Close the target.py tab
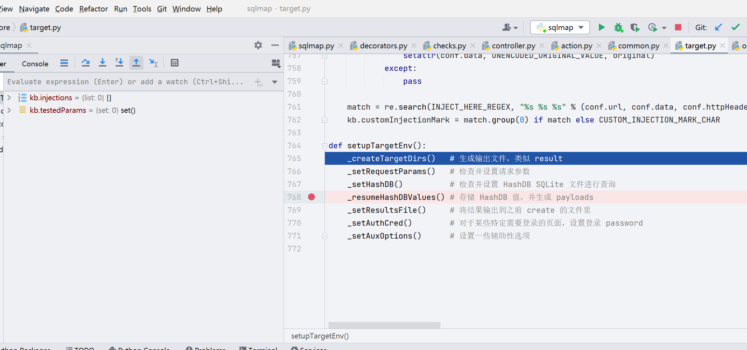Image resolution: width=747 pixels, height=350 pixels. click(723, 46)
